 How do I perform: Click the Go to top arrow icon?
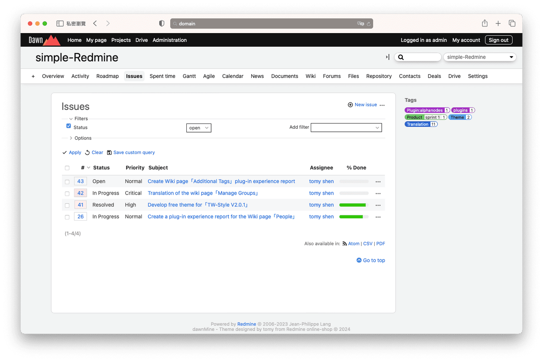359,260
